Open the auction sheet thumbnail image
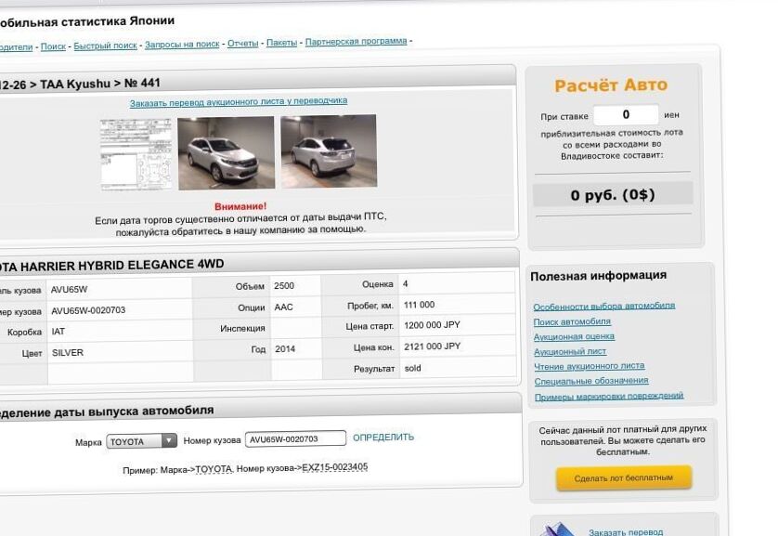Screen dimensions: 778x536 (136, 155)
